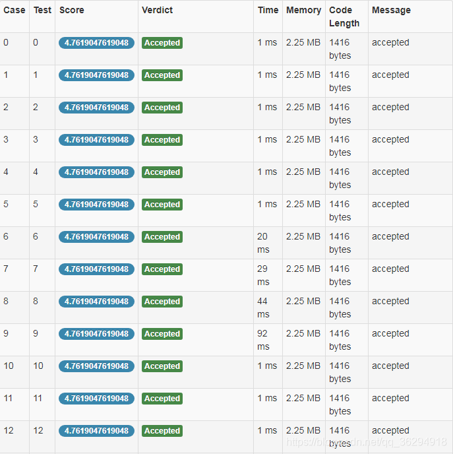Click score badge for case 8
Viewport: 453px width, 454px height.
coord(96,302)
